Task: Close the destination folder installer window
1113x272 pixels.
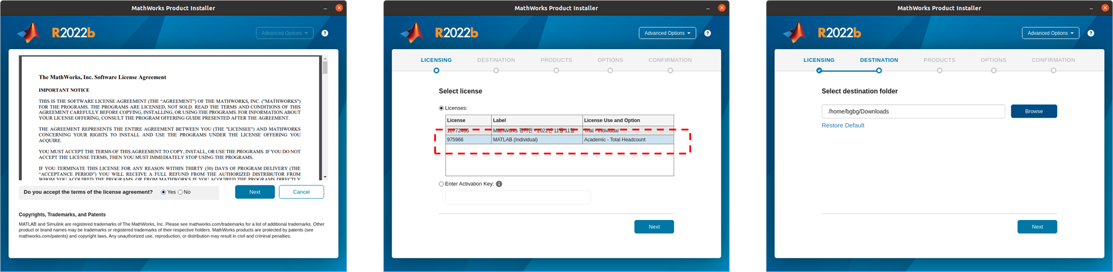Action: [1105, 8]
